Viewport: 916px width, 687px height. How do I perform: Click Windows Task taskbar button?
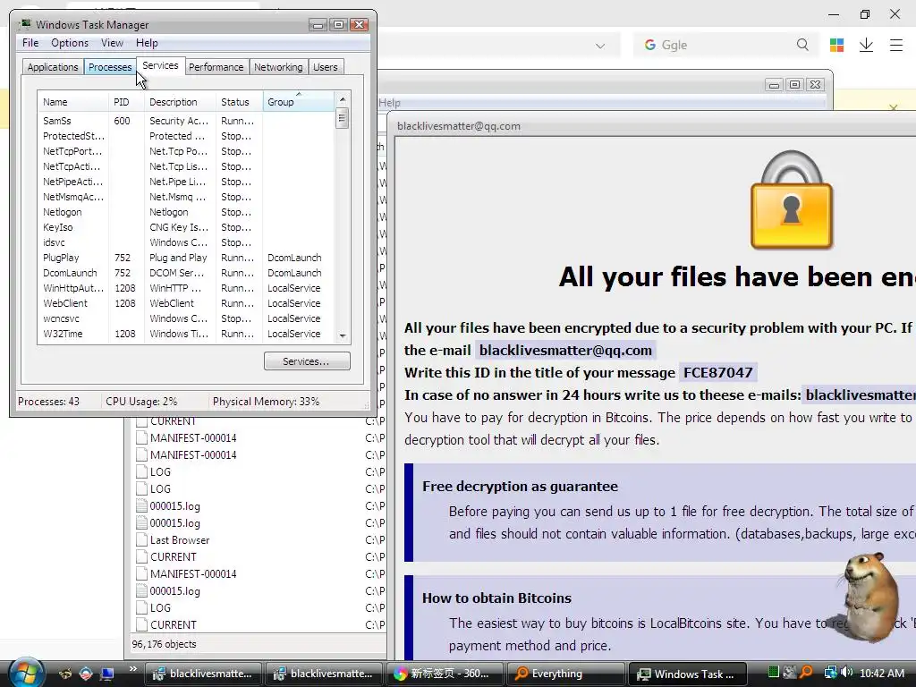(688, 674)
